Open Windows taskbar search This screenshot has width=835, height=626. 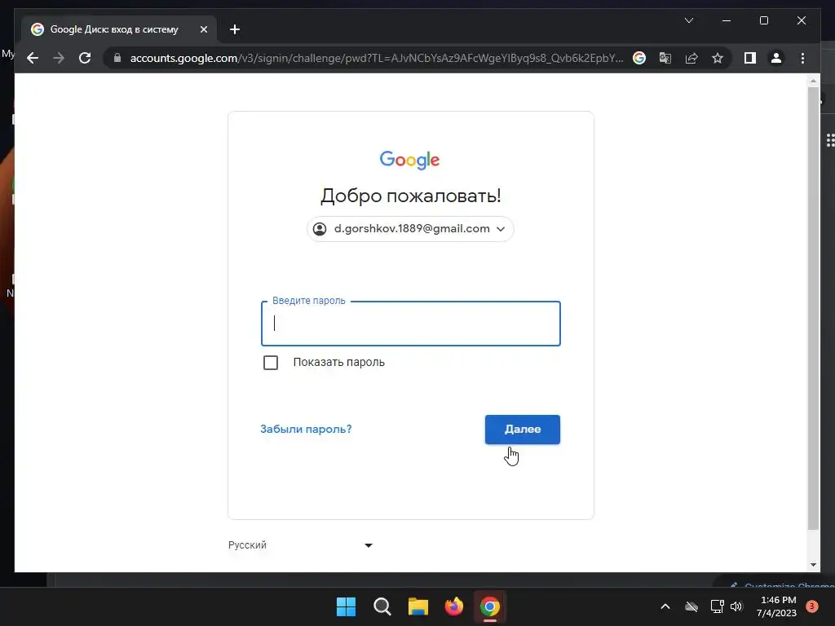(382, 606)
